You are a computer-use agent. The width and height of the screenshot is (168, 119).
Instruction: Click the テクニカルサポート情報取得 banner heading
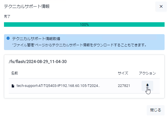pyautogui.click(x=36, y=39)
